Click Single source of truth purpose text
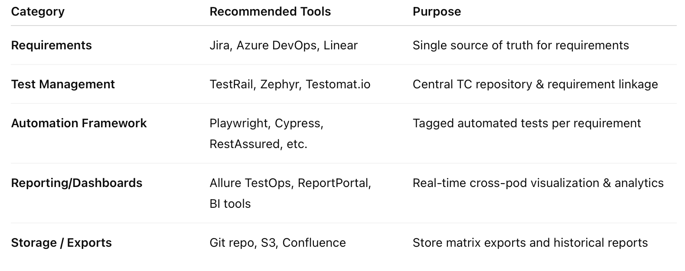The height and width of the screenshot is (271, 685). pos(520,45)
